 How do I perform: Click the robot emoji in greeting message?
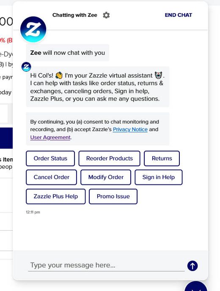point(158,76)
